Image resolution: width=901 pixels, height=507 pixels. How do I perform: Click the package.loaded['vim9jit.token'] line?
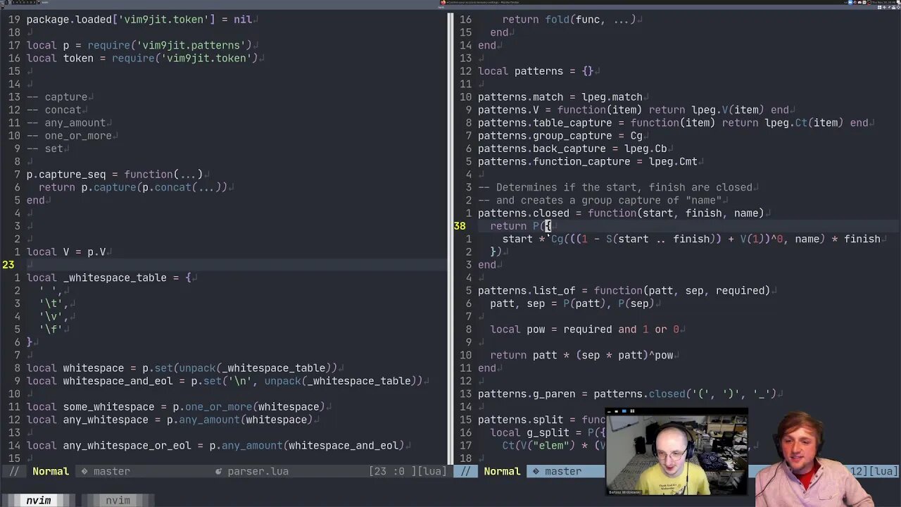tap(139, 20)
